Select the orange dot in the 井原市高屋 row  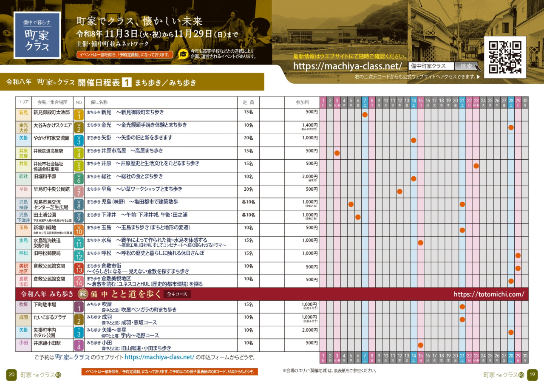[x=337, y=153]
